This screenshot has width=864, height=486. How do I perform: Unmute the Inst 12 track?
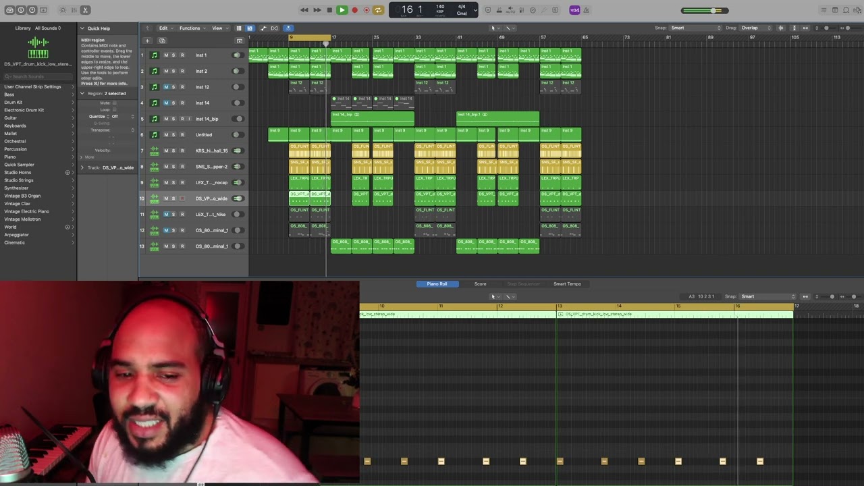click(x=166, y=87)
